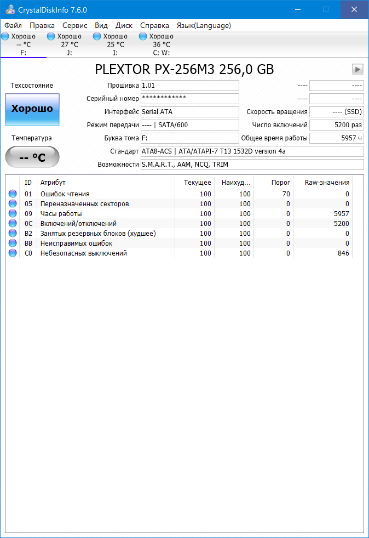Click the Наихуд... column header
369x538 pixels.
(234, 183)
